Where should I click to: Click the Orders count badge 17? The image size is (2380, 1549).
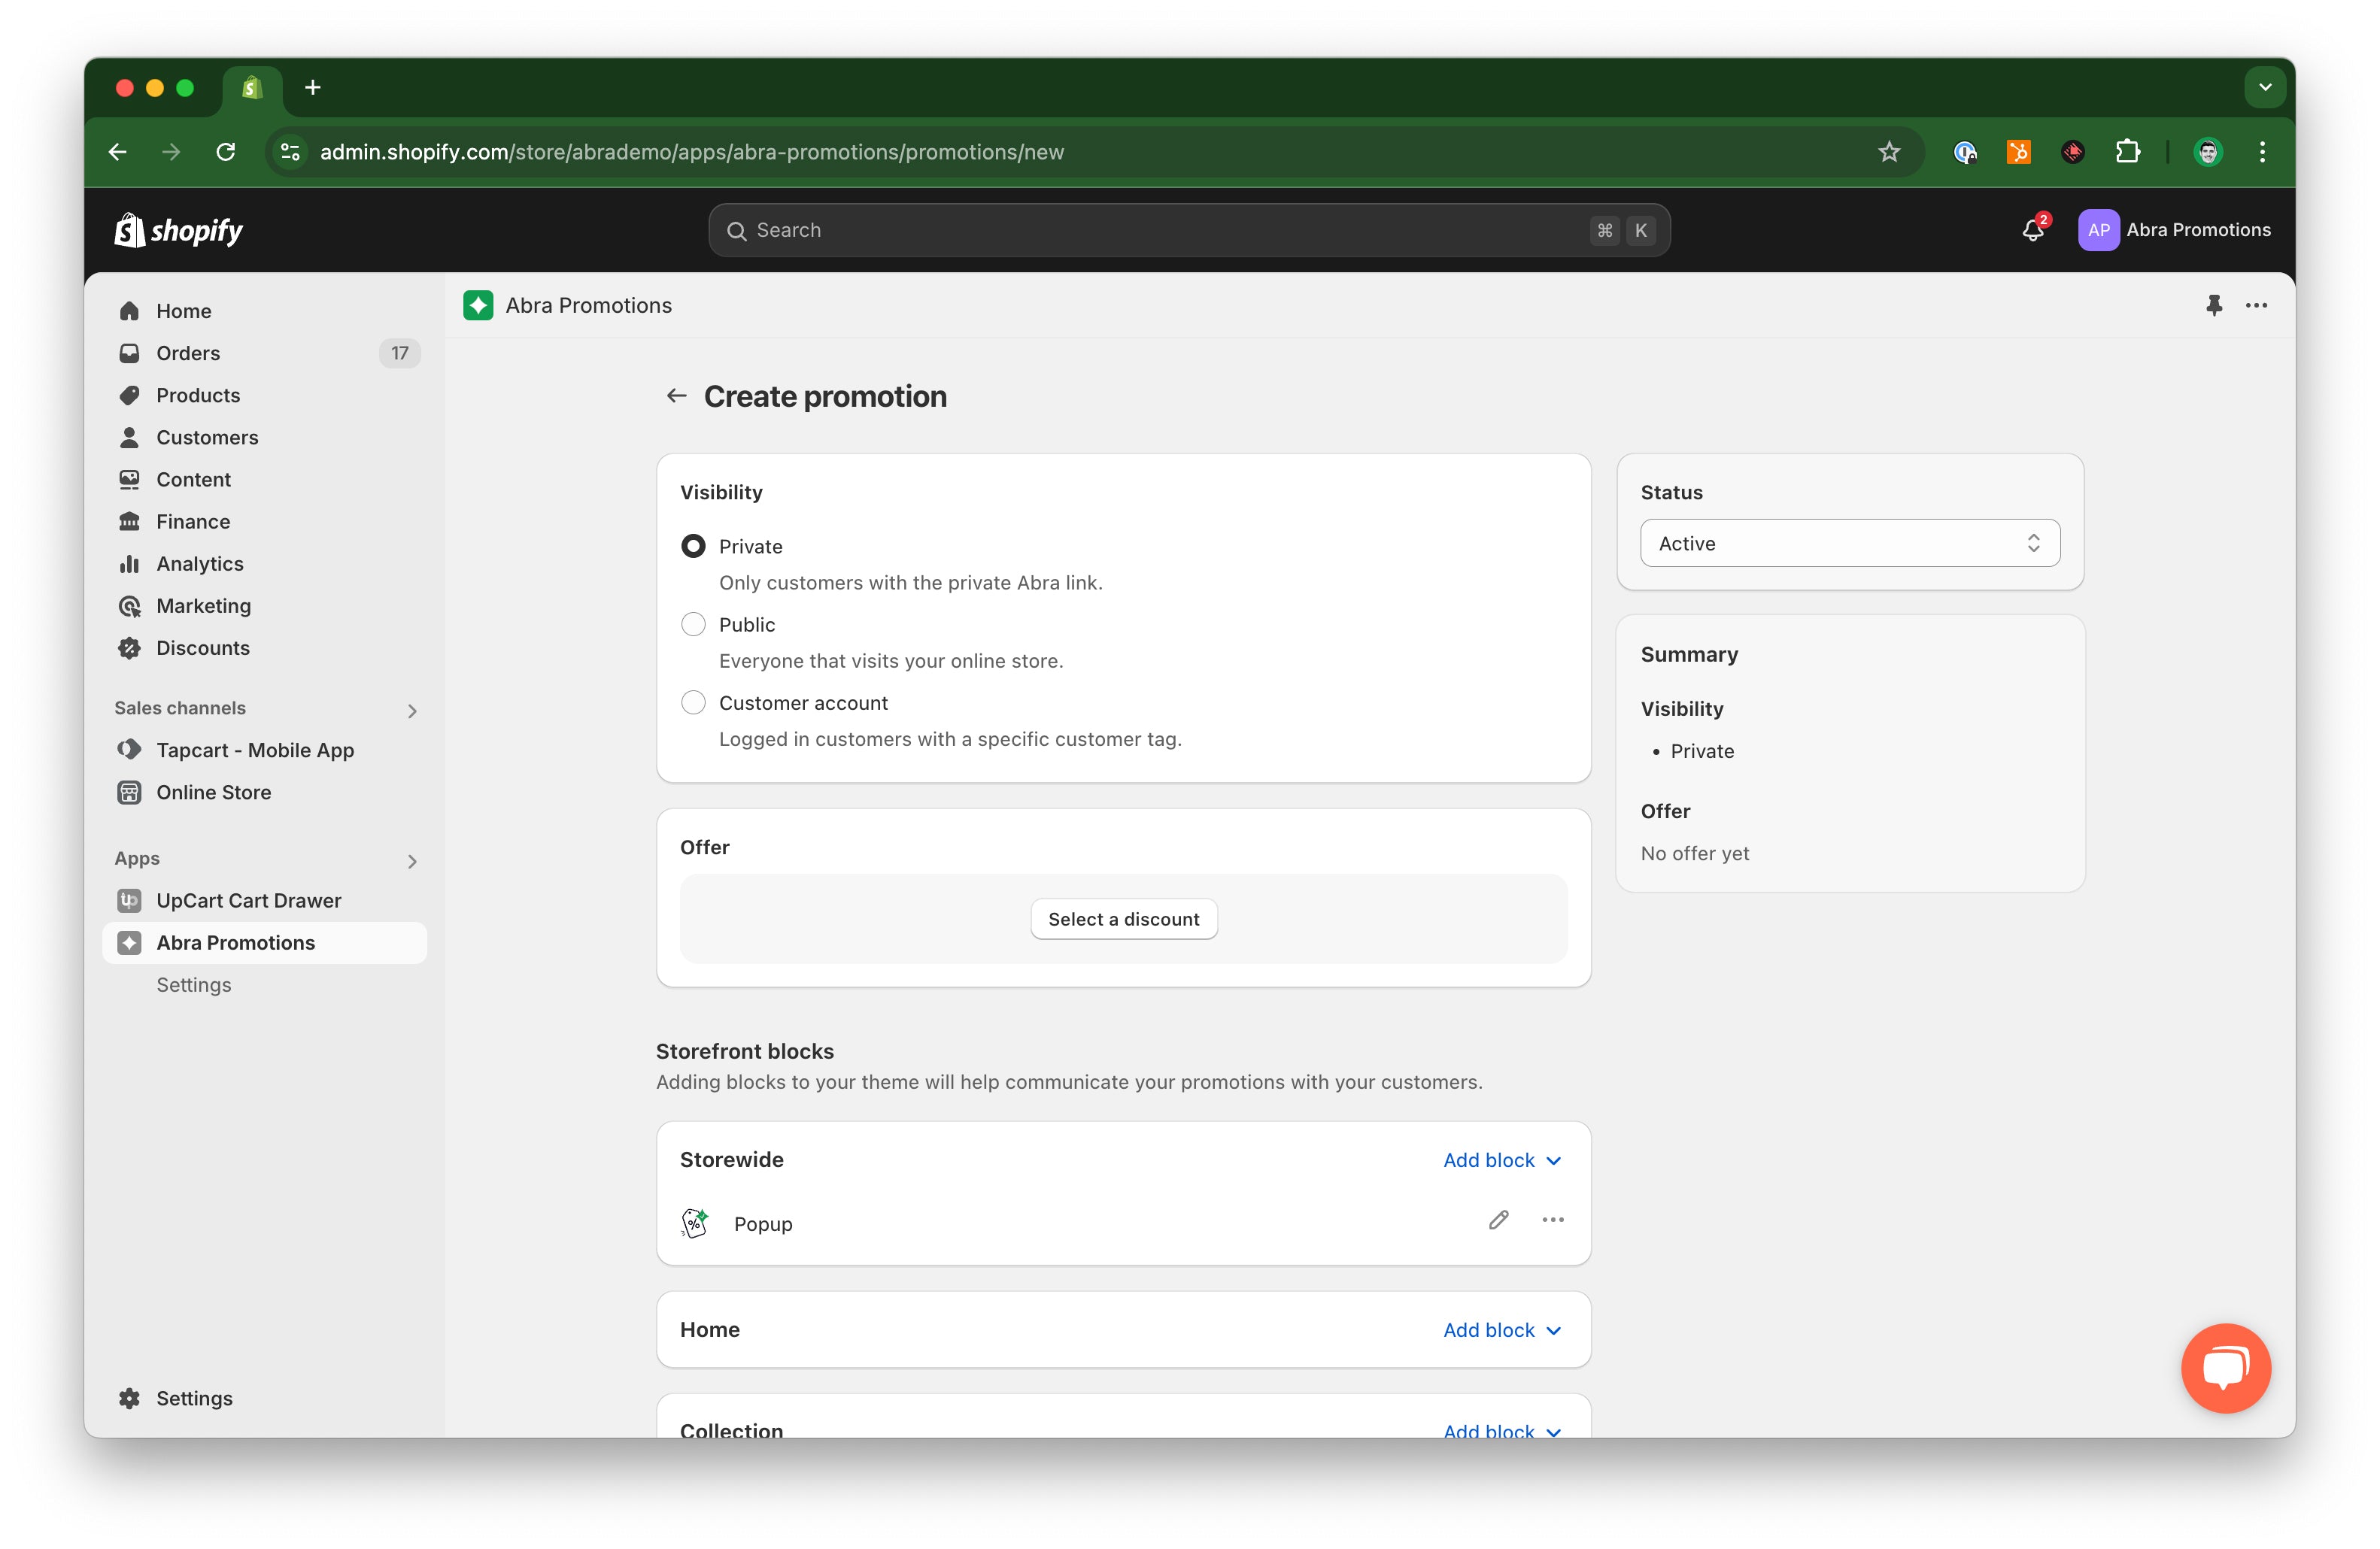[399, 353]
